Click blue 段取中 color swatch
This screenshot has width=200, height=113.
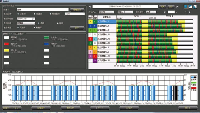pyautogui.click(x=46, y=44)
